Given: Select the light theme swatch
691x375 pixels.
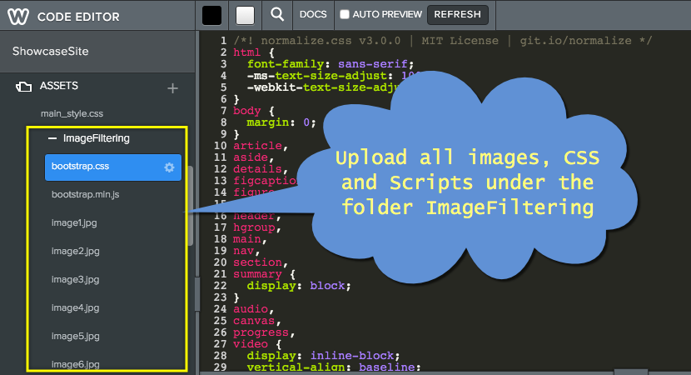Looking at the screenshot, I should [x=245, y=15].
